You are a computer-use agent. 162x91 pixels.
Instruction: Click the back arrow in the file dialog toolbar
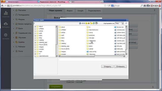[x=82, y=23]
